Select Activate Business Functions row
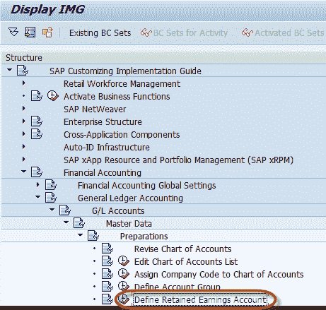The height and width of the screenshot is (310, 326). (117, 96)
